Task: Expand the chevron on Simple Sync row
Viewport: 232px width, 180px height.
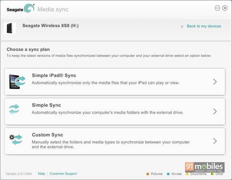Action: click(x=215, y=111)
